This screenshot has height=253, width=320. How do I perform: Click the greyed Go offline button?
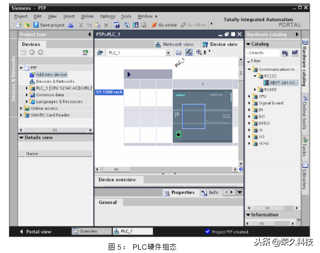pyautogui.click(x=193, y=25)
